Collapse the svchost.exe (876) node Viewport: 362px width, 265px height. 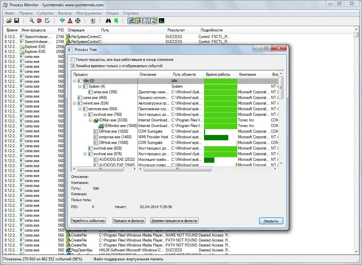pos(85,154)
